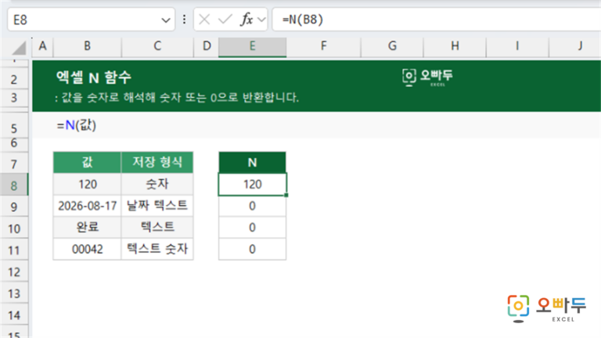The width and height of the screenshot is (601, 338).
Task: Select column F header
Action: click(x=323, y=46)
